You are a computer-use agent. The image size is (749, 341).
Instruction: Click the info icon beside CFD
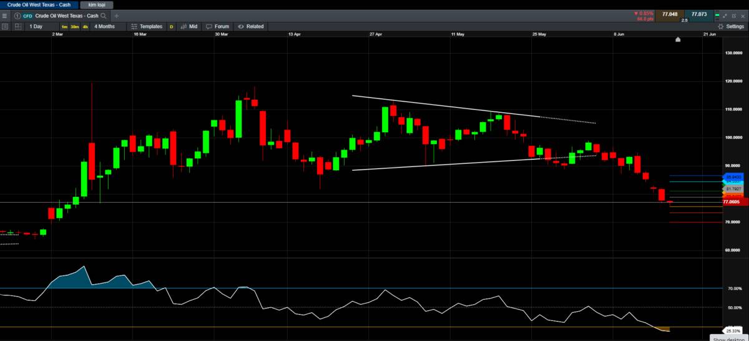point(16,15)
